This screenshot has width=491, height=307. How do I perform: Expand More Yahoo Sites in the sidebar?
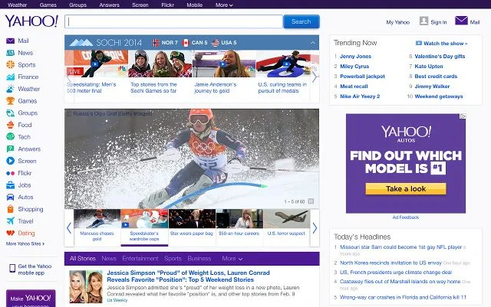tap(25, 243)
